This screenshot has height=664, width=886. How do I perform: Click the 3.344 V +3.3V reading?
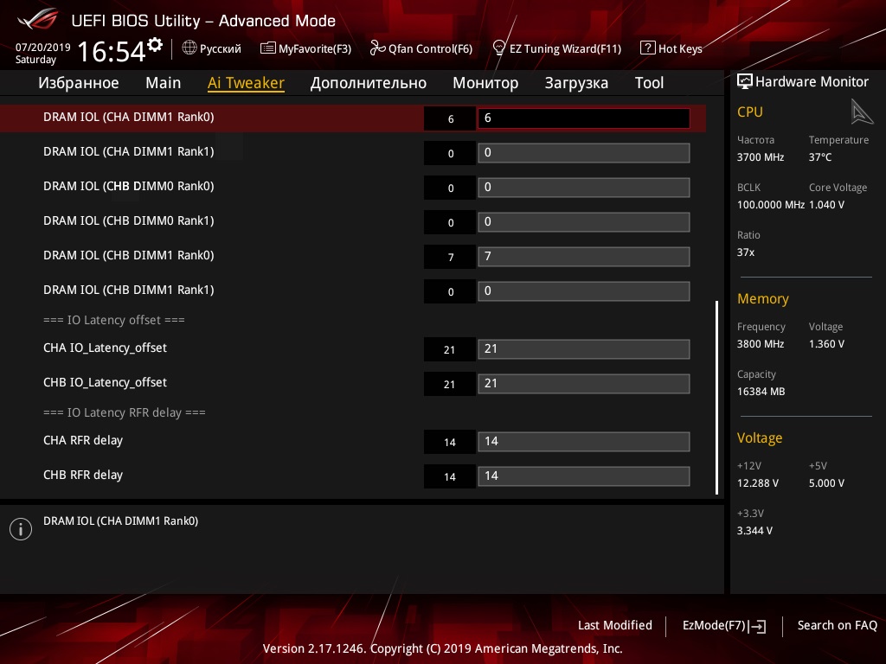coord(754,531)
